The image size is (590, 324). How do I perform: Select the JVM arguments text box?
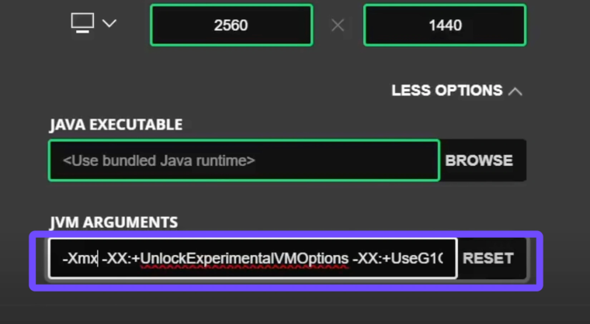[x=253, y=258]
